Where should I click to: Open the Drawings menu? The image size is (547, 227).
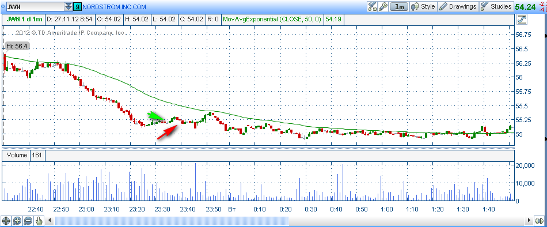click(458, 7)
